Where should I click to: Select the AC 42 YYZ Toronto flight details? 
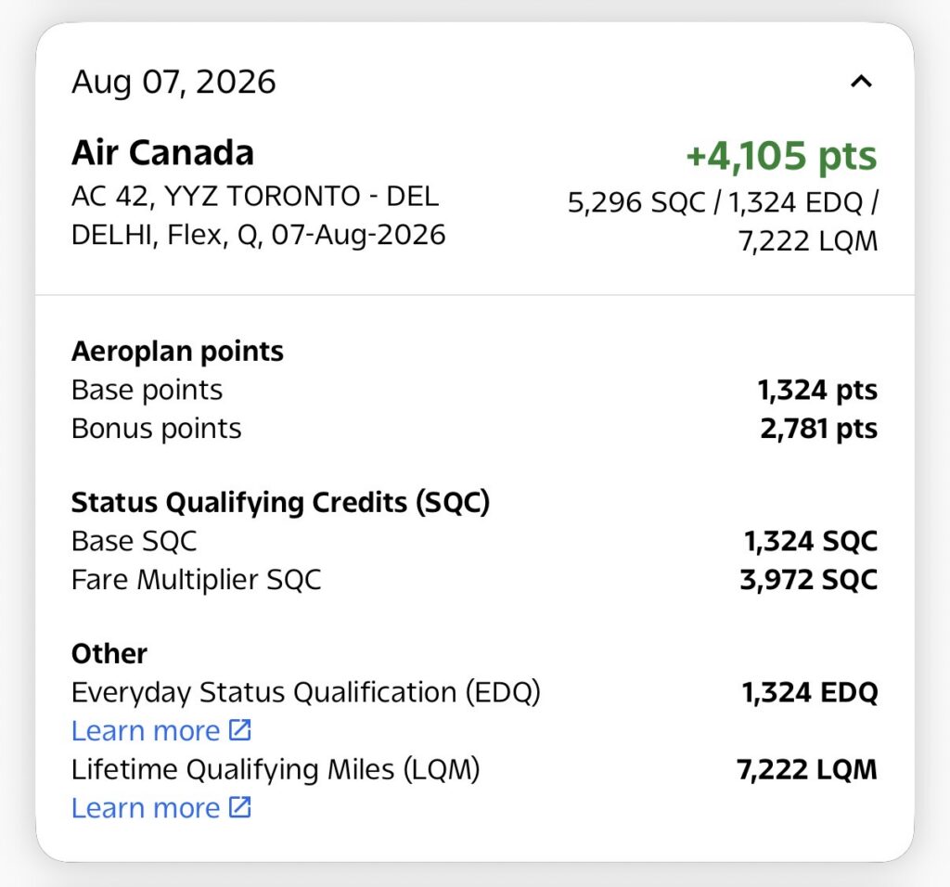[x=259, y=215]
